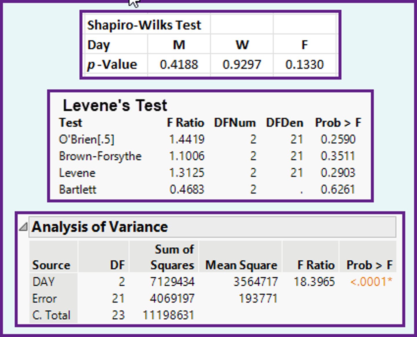Select the O'Brien[.5] test row
The height and width of the screenshot is (337, 417).
[87, 139]
